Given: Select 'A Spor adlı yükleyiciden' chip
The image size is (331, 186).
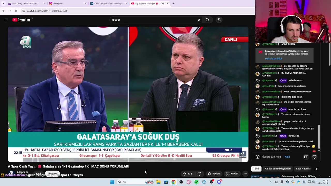Looking at the screenshot, I should (278, 169).
